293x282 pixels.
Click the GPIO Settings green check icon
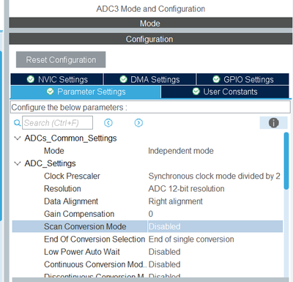(x=216, y=79)
